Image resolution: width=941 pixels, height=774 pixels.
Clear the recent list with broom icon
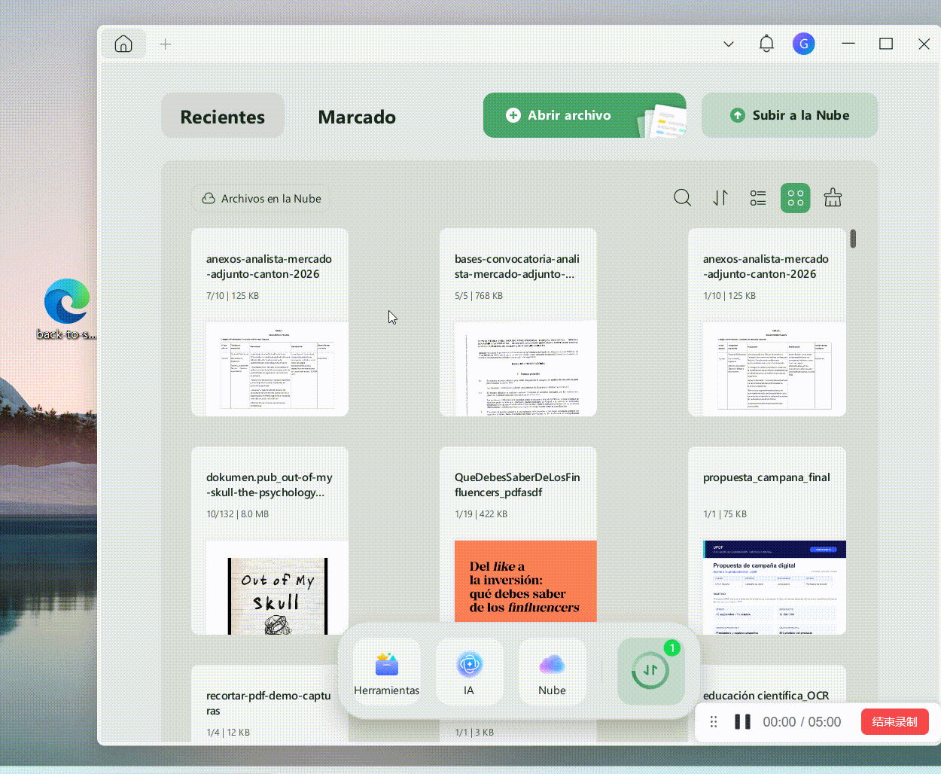[x=833, y=198]
